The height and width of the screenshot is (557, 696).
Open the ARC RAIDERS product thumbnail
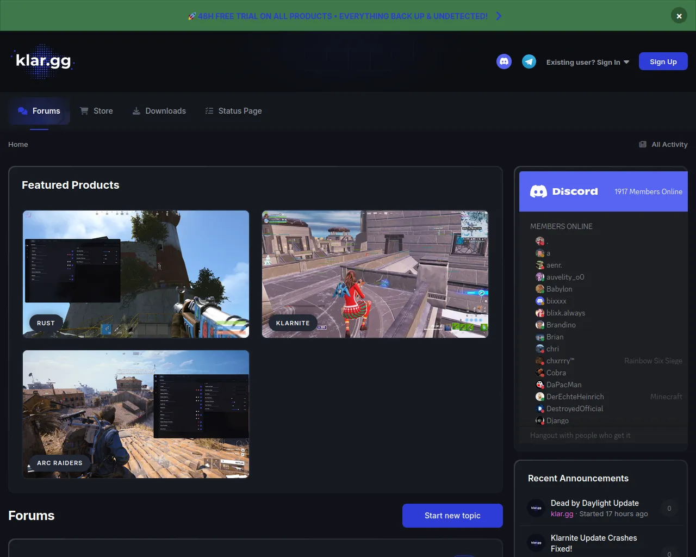[136, 414]
